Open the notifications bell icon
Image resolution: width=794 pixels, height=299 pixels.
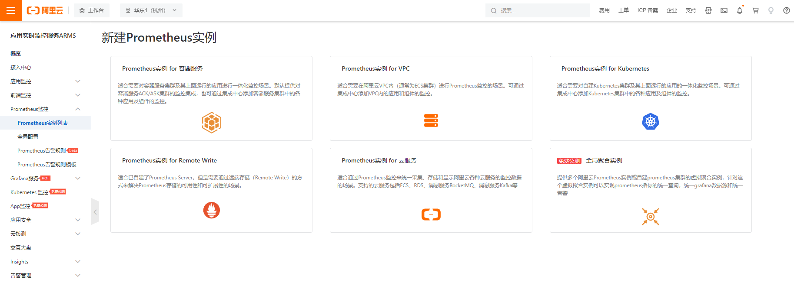pyautogui.click(x=740, y=10)
